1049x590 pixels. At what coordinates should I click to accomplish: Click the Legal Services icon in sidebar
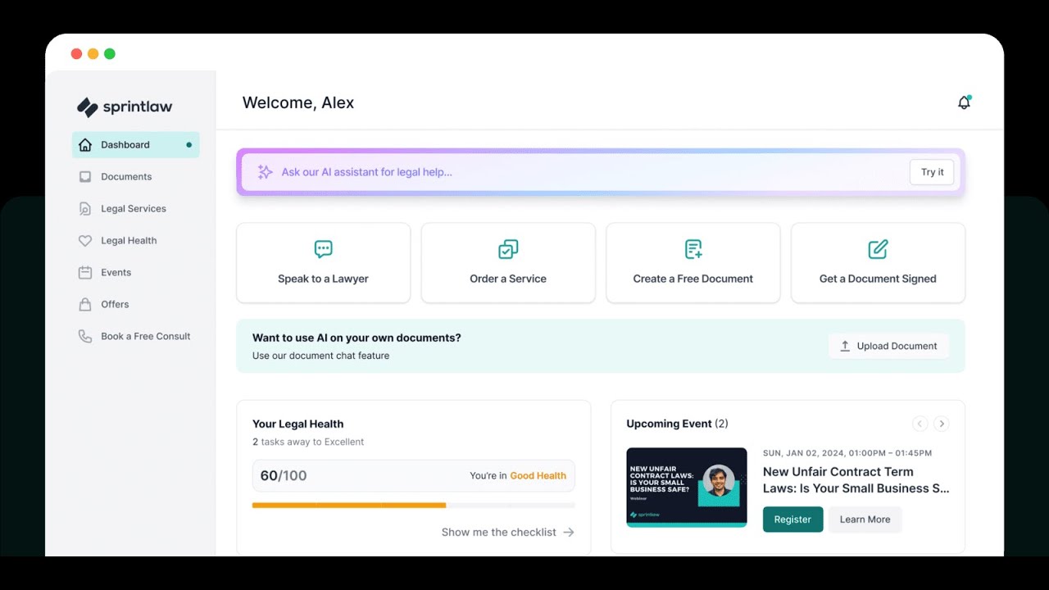pyautogui.click(x=85, y=209)
